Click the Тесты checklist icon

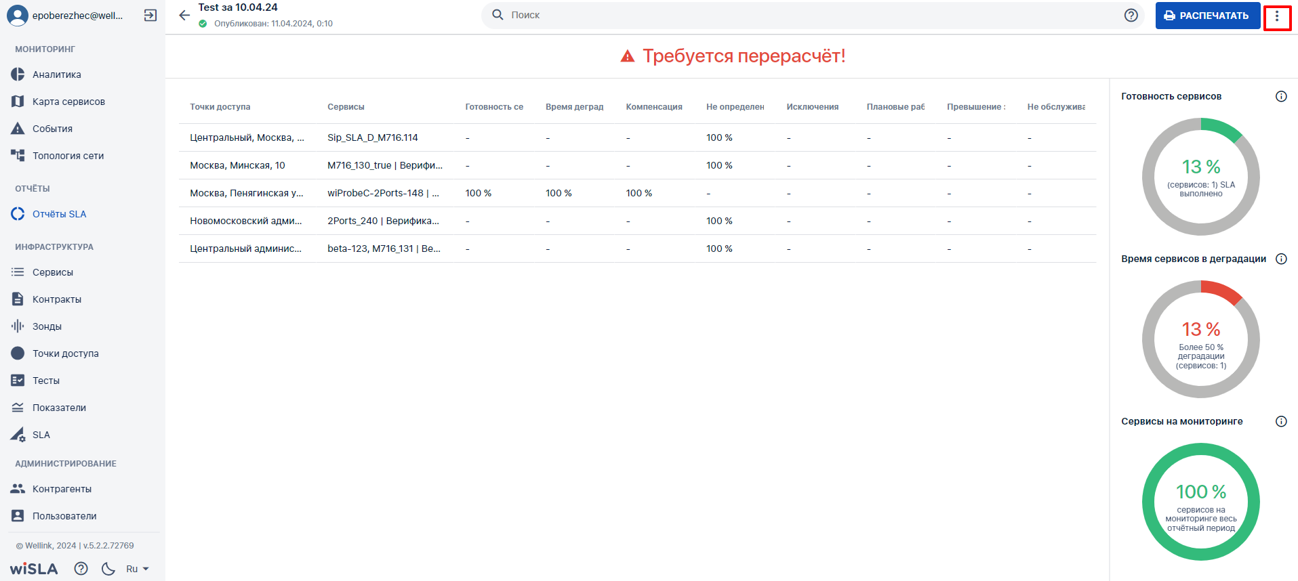coord(18,381)
